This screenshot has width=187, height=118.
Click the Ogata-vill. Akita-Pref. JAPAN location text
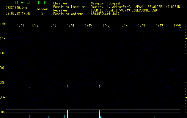pyautogui.click(x=136, y=7)
